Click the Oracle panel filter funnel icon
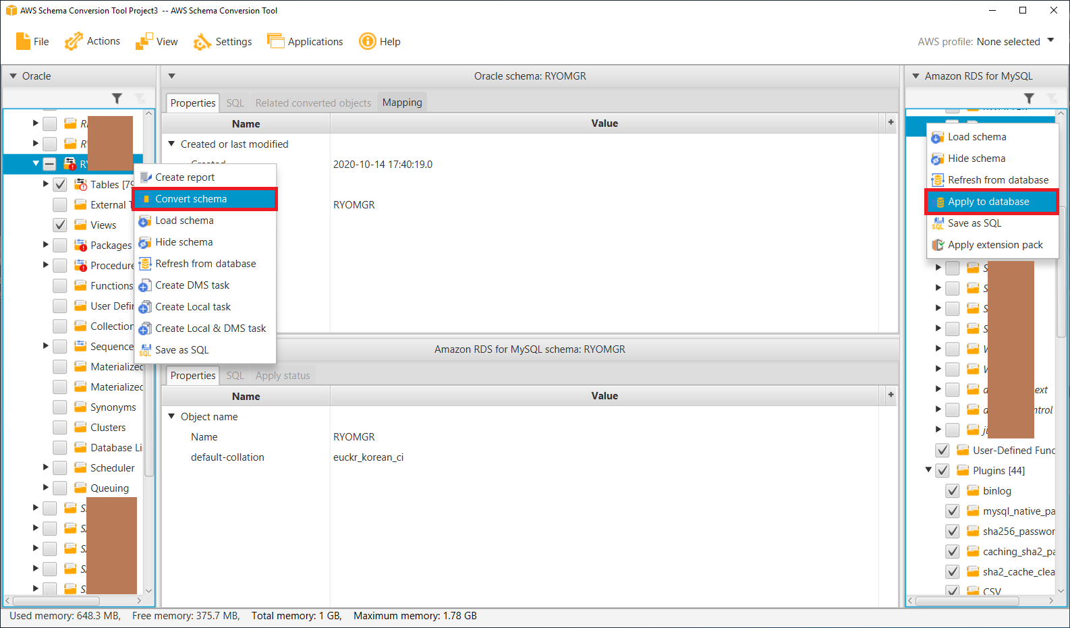The height and width of the screenshot is (628, 1070). point(117,98)
